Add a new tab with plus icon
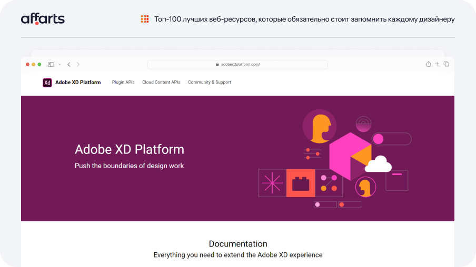476x267 pixels. pyautogui.click(x=437, y=64)
